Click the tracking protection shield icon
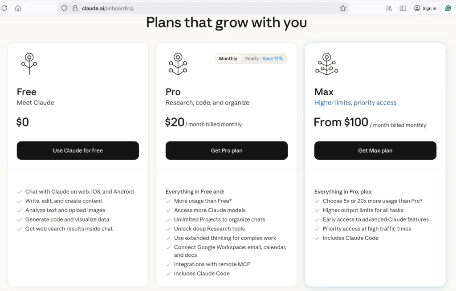Screen dimensions: 456x291 (65, 8)
